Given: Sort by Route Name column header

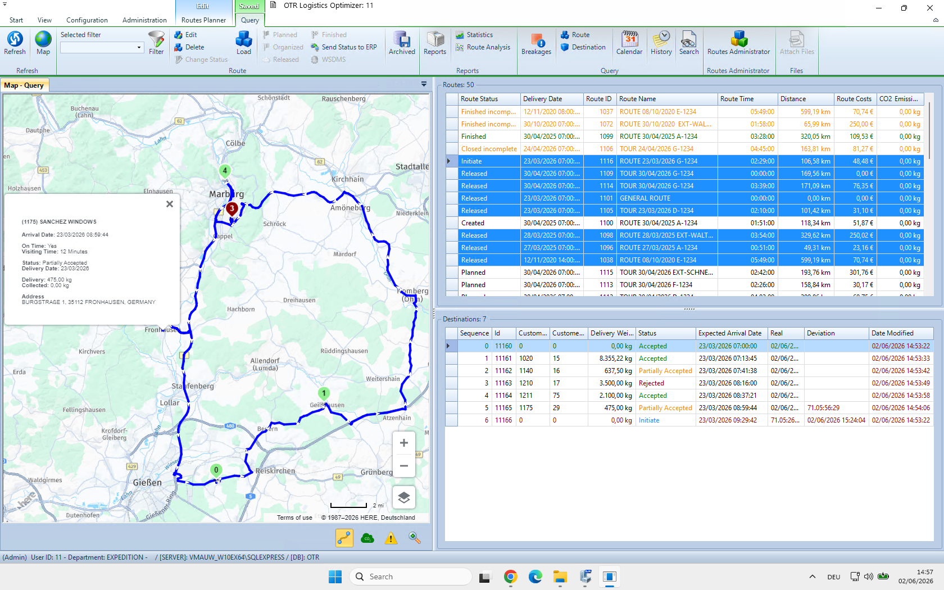Looking at the screenshot, I should point(667,99).
